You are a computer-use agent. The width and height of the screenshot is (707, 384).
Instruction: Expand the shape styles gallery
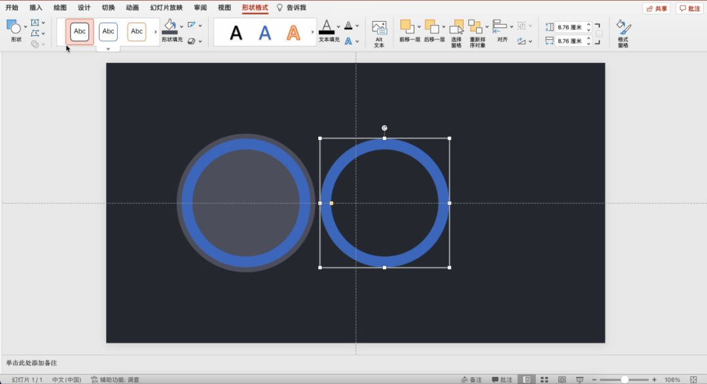[108, 48]
